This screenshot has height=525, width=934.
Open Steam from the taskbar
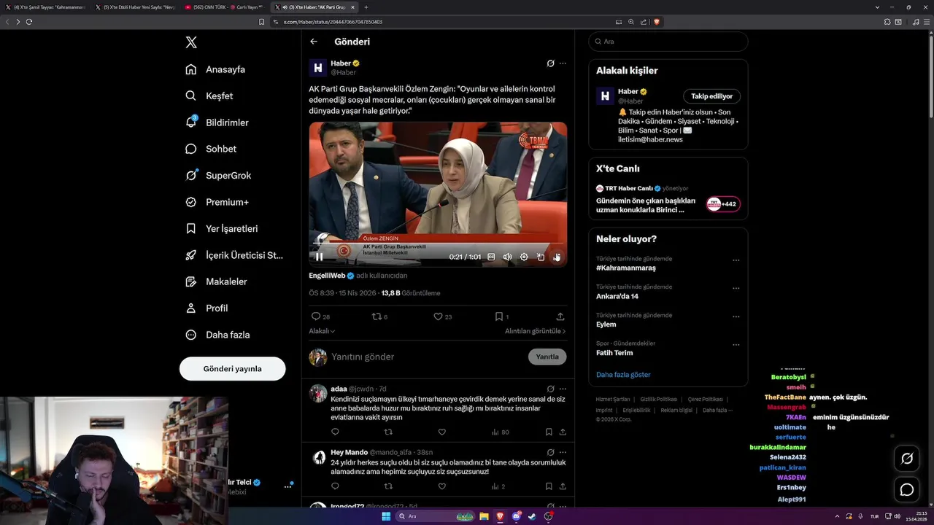point(532,516)
